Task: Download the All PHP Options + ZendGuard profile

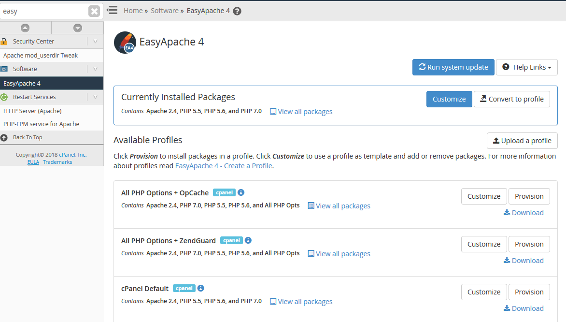Action: [x=524, y=261]
